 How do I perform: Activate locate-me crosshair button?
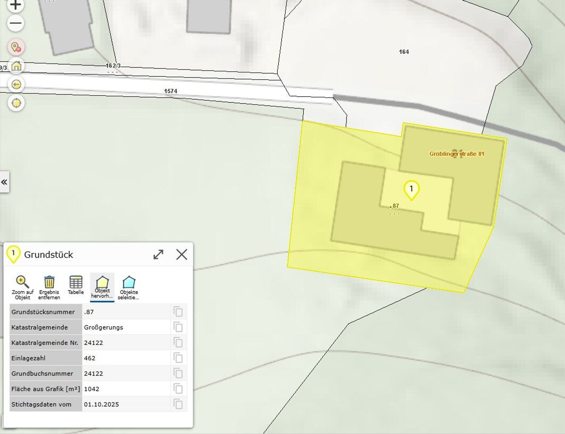coord(16,103)
